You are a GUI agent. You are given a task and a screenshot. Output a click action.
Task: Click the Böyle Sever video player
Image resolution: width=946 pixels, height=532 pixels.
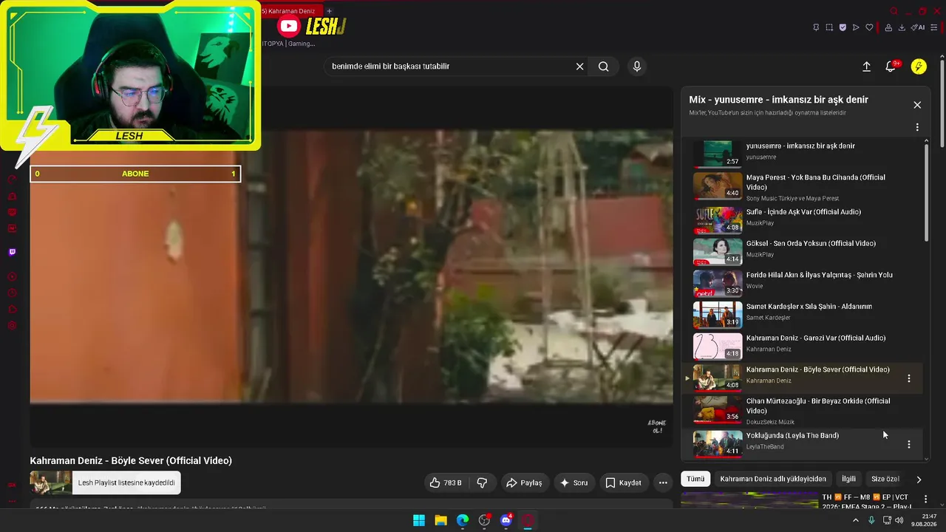click(351, 267)
